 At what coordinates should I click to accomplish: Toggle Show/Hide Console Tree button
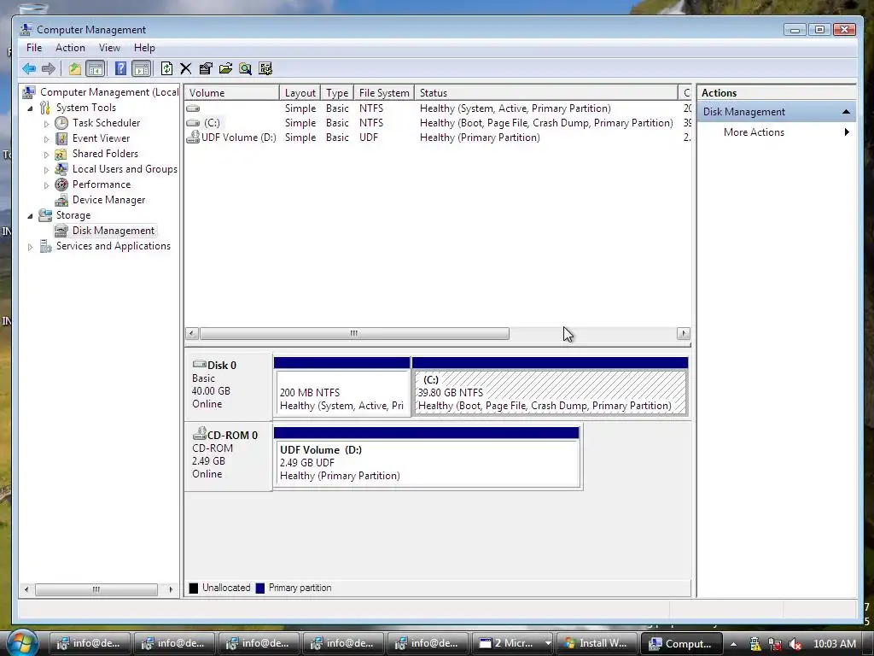click(96, 68)
